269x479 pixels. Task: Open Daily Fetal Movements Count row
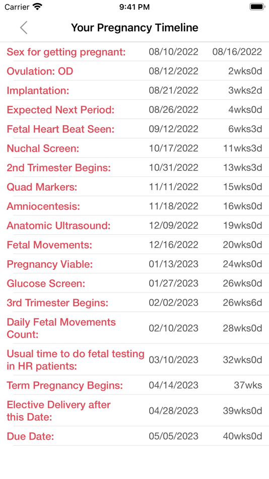point(134,328)
